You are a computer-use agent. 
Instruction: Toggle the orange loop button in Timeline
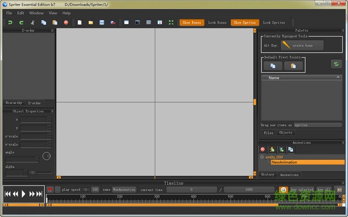(x=283, y=190)
